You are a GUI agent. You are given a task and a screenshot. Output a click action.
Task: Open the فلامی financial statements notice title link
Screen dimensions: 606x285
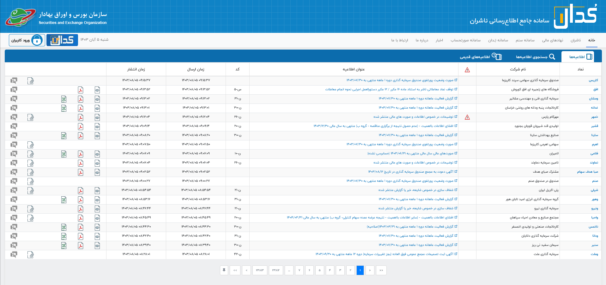pos(410,153)
